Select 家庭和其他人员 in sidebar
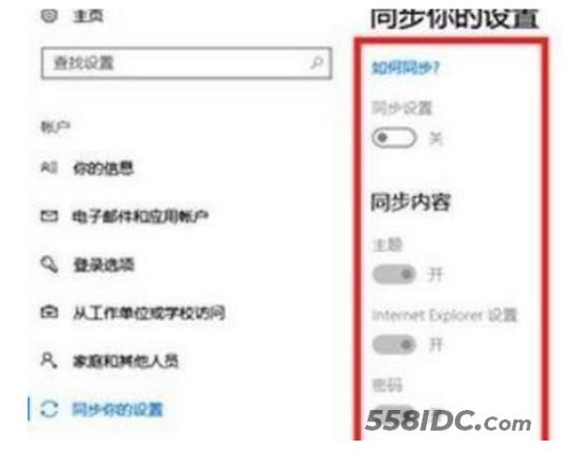This screenshot has width=563, height=455. coord(126,361)
